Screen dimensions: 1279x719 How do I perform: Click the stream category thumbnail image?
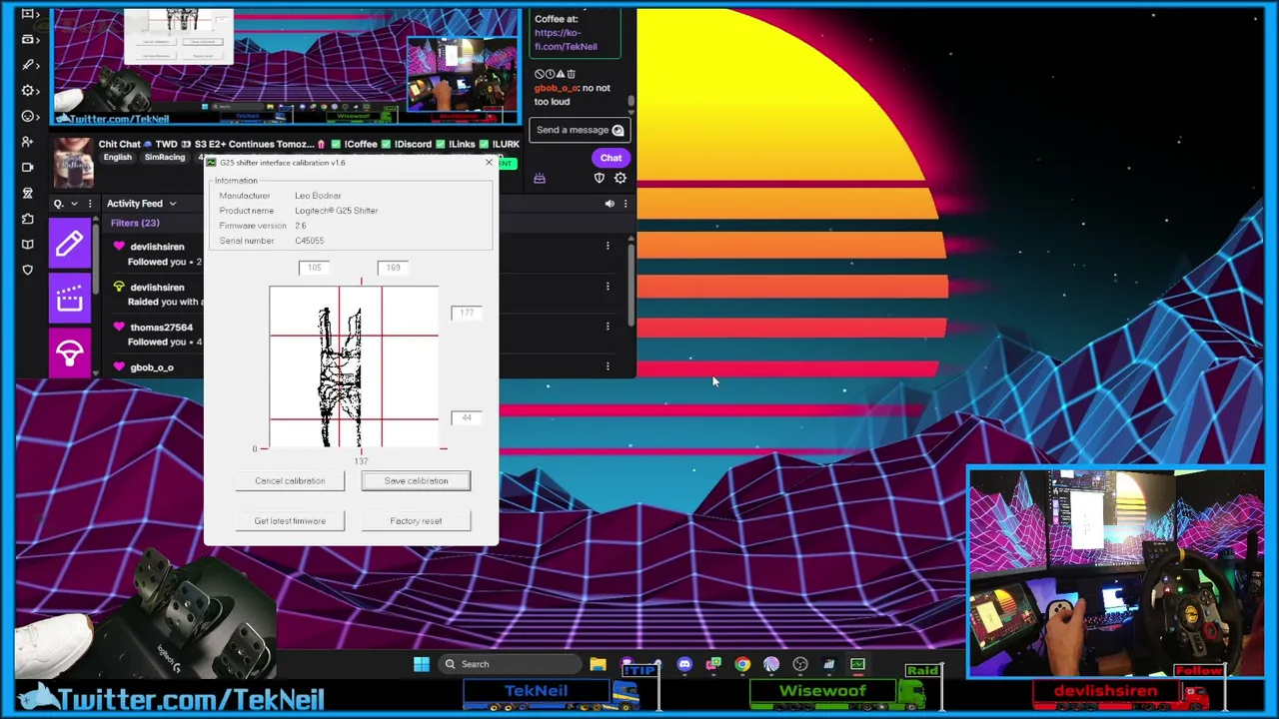[72, 162]
